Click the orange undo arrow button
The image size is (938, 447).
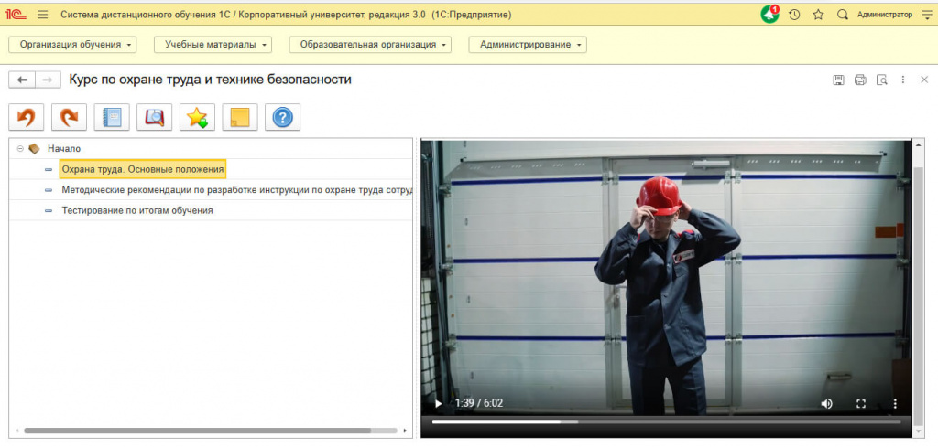27,118
